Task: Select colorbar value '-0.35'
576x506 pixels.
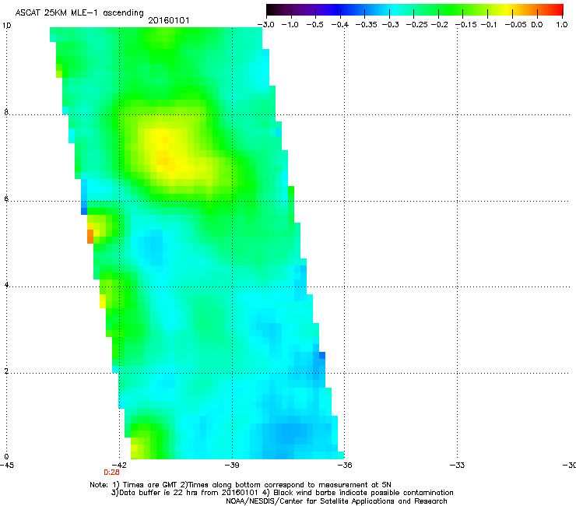Action: point(367,25)
